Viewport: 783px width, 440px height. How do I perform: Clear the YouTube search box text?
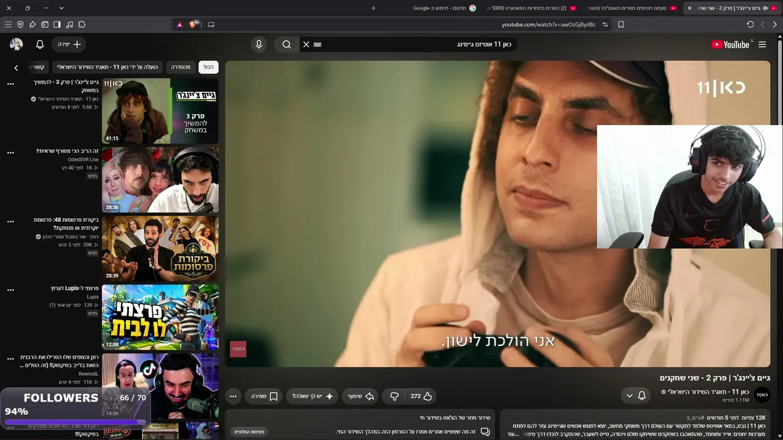pyautogui.click(x=306, y=45)
